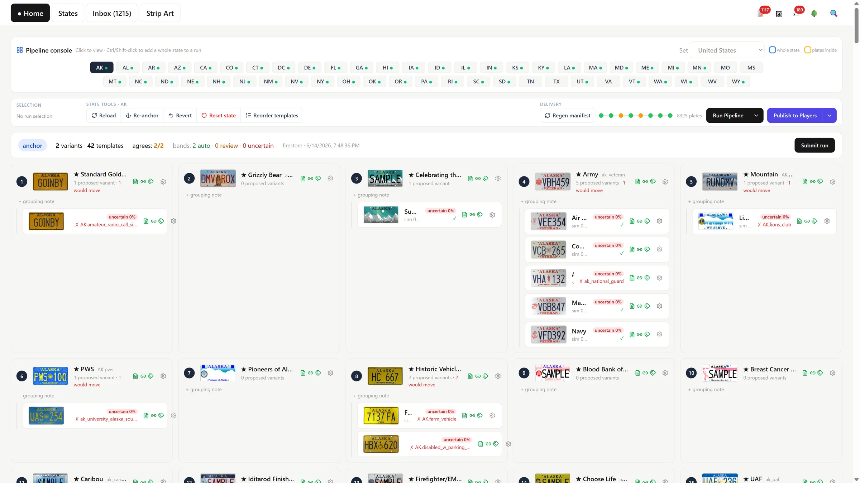The height and width of the screenshot is (483, 860).
Task: Click the Regen manifest button
Action: coord(568,116)
